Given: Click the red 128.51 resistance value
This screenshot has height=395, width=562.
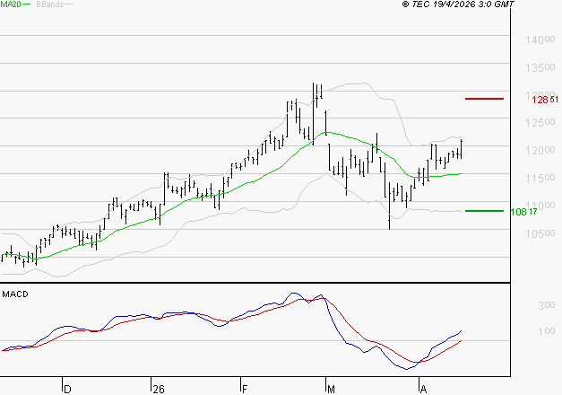Looking at the screenshot, I should (545, 100).
